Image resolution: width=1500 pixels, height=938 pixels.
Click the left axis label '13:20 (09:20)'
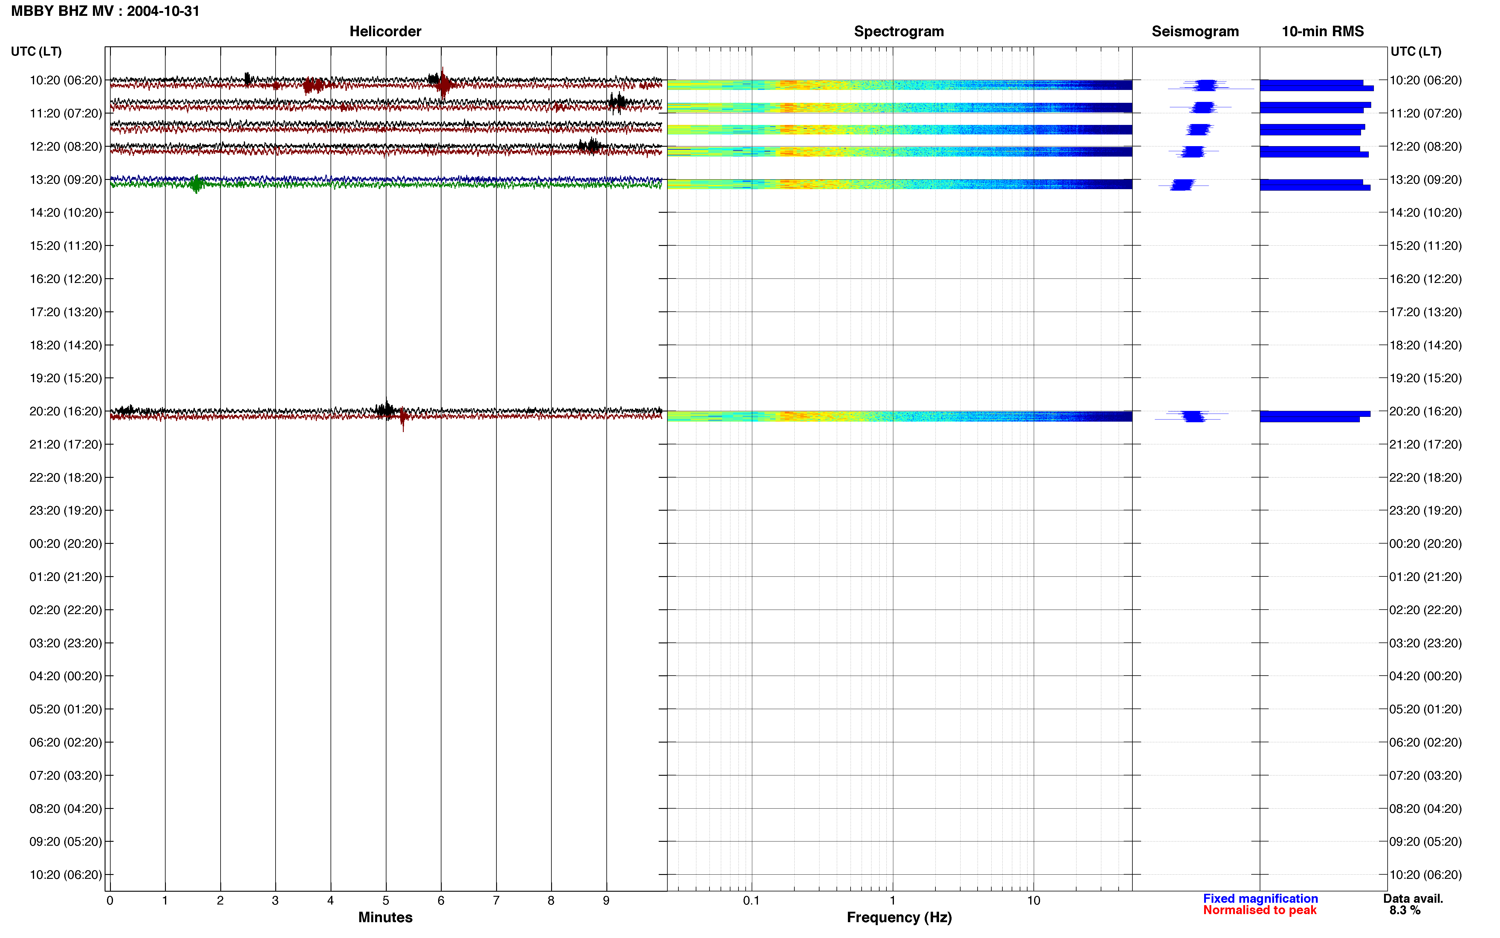point(66,180)
